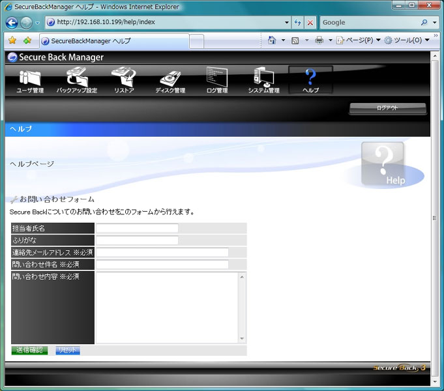Screen dimensions: 444x391
Task: Focus the 問い合わせ件名 input field
Action: 162,265
